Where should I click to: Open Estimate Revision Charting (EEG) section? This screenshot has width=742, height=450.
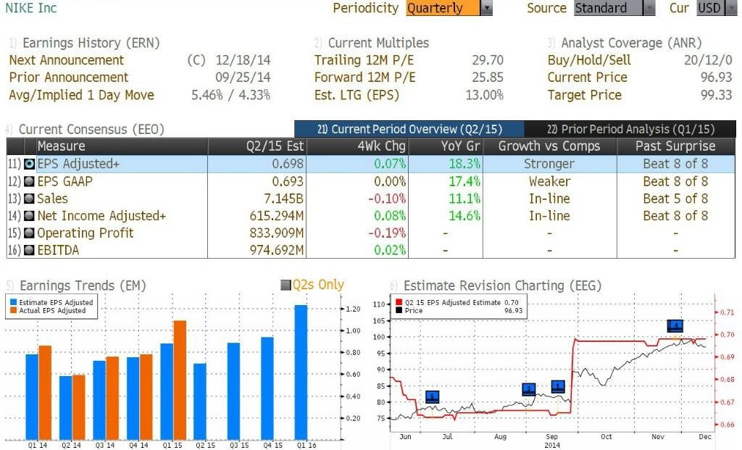[502, 286]
